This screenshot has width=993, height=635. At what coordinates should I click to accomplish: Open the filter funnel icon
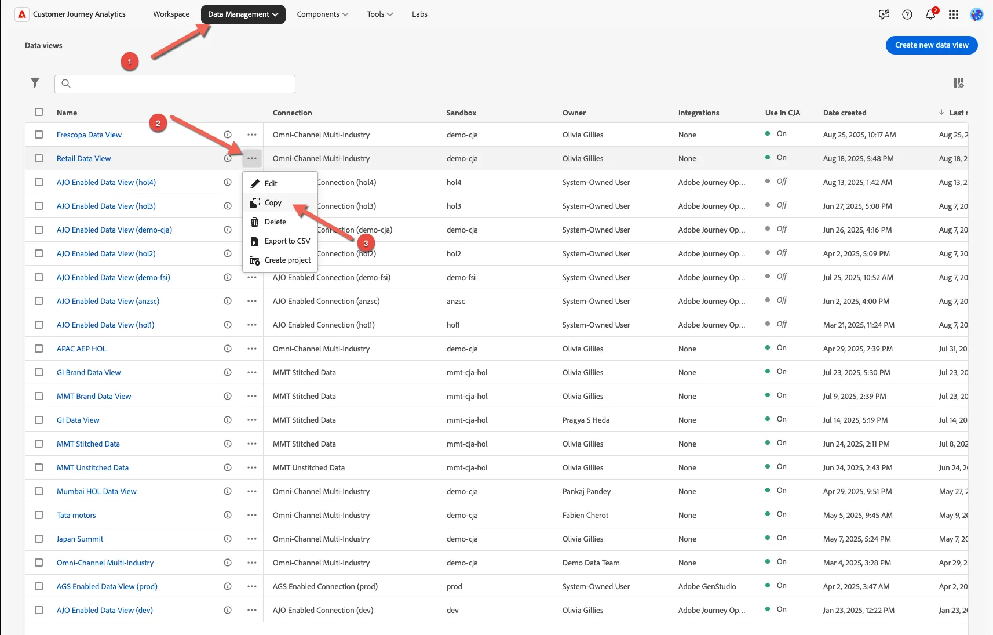(35, 83)
